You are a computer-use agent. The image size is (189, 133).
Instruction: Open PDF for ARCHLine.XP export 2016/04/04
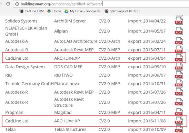pos(179,58)
